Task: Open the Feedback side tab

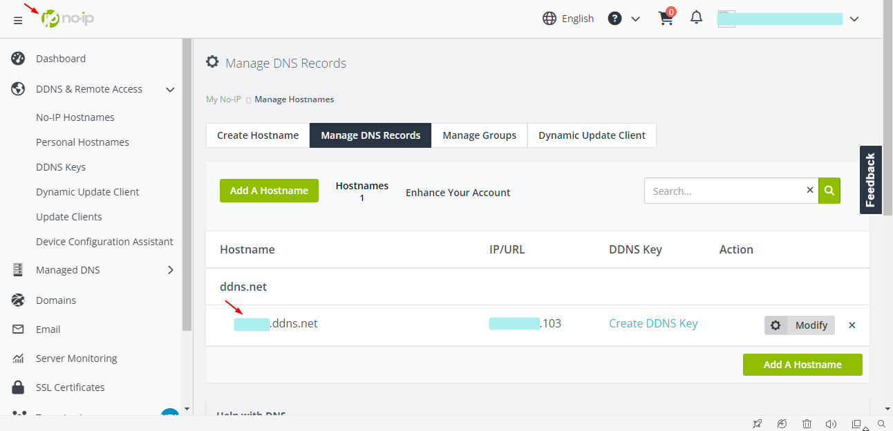Action: [870, 180]
